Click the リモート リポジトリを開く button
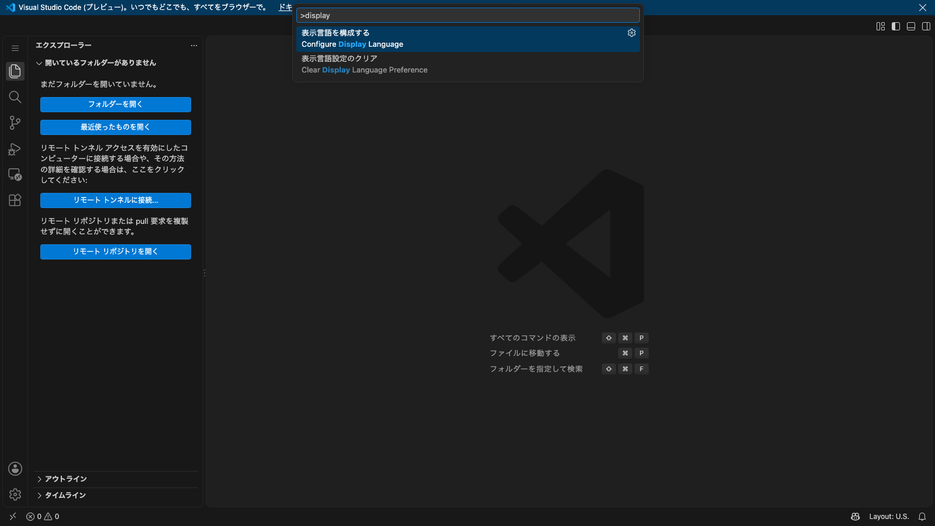 [116, 252]
